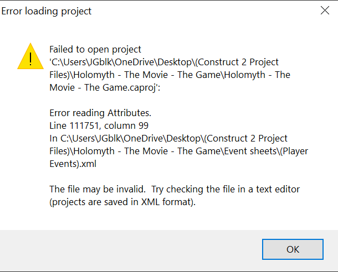
Task: Click the quoted path line starting 'C:\Users\JGblk'
Action: 164,62
